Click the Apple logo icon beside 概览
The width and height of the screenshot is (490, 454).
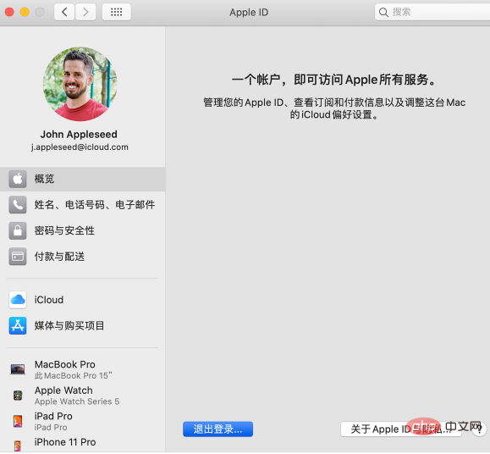(x=18, y=180)
